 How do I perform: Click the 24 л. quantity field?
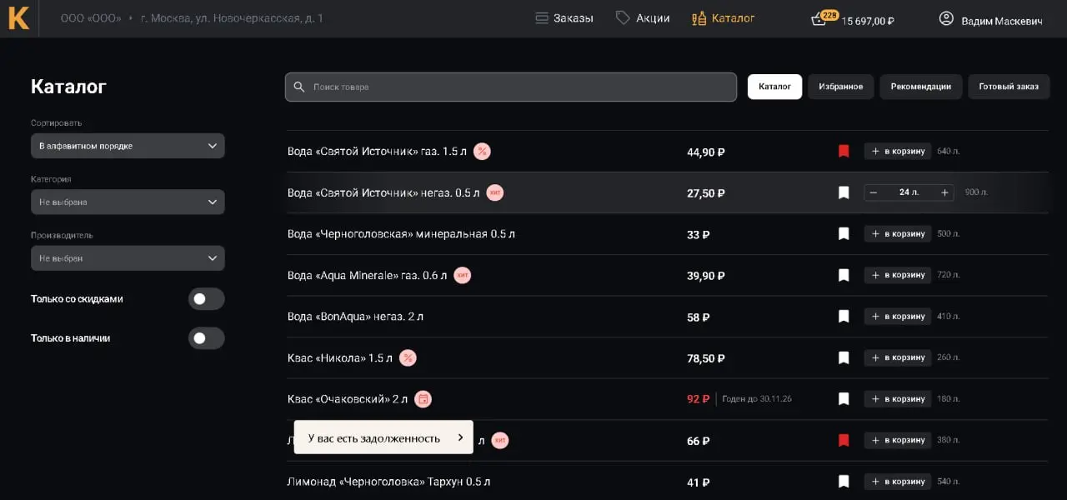pos(909,192)
